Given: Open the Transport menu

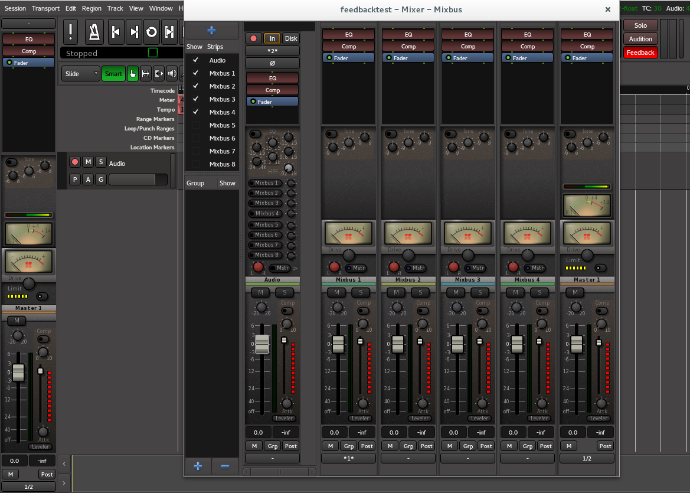Looking at the screenshot, I should point(45,8).
